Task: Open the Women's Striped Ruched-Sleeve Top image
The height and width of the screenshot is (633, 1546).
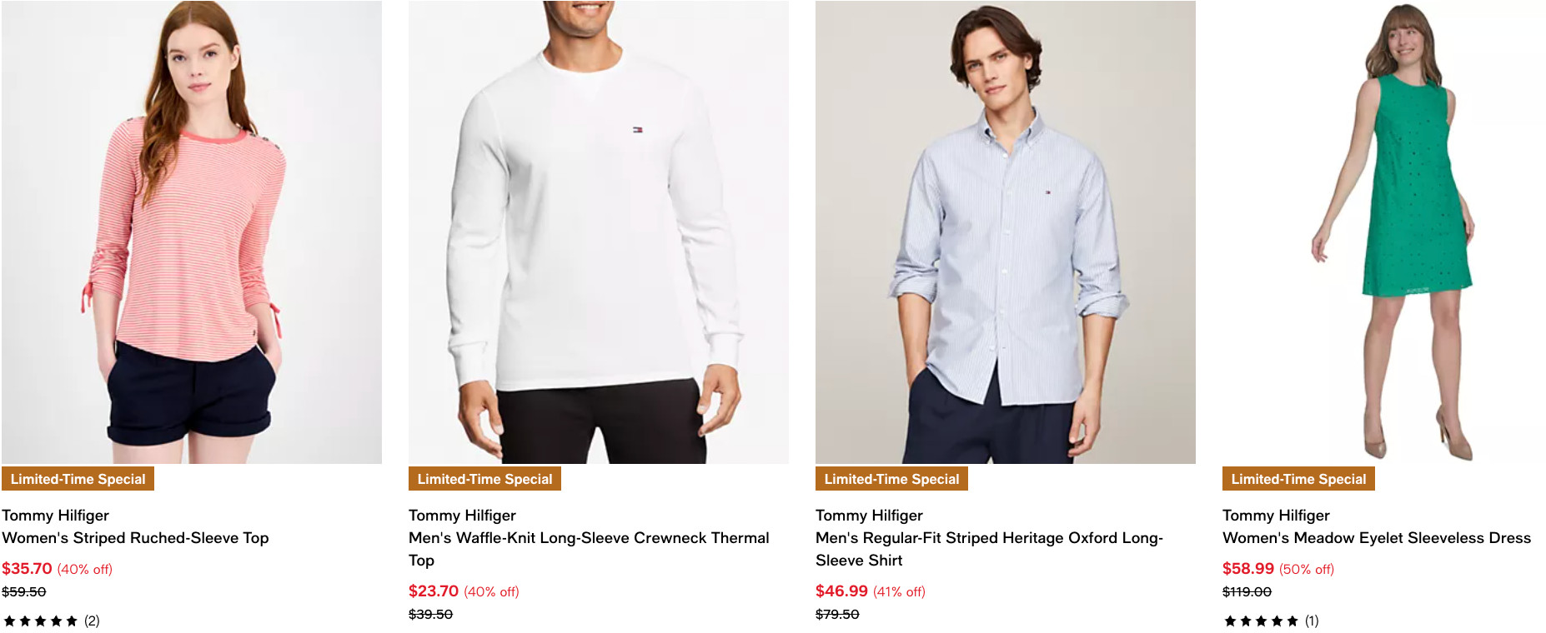Action: [192, 232]
